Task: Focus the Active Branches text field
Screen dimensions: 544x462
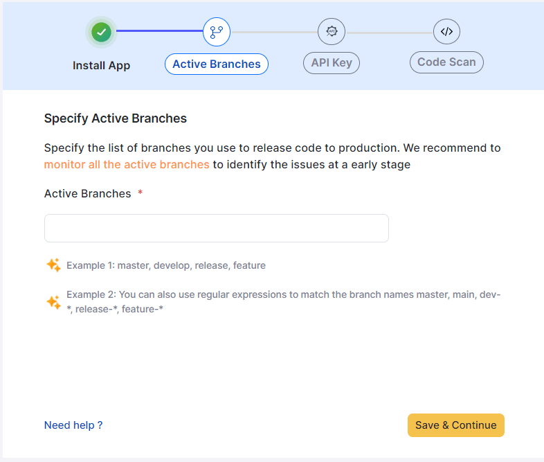Action: 216,228
